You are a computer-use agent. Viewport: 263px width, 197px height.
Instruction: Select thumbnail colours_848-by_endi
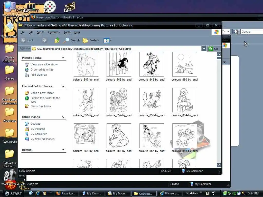click(119, 64)
